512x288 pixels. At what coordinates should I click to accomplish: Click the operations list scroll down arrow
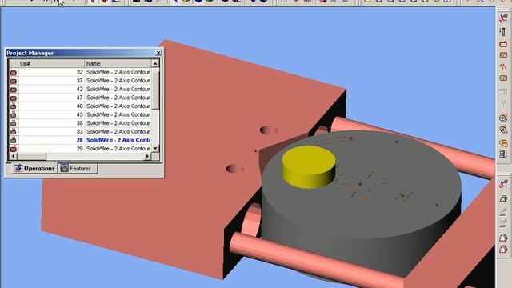[155, 149]
